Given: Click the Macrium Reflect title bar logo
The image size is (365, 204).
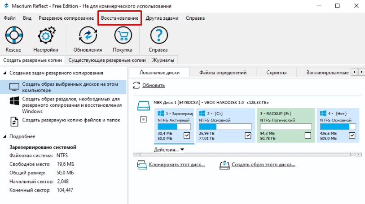Looking at the screenshot, I should click(6, 6).
